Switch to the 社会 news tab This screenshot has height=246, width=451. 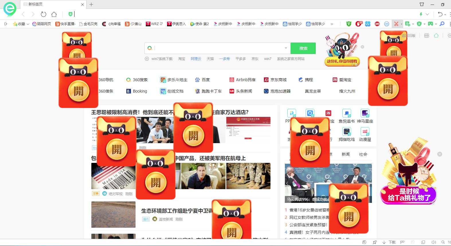(x=363, y=154)
